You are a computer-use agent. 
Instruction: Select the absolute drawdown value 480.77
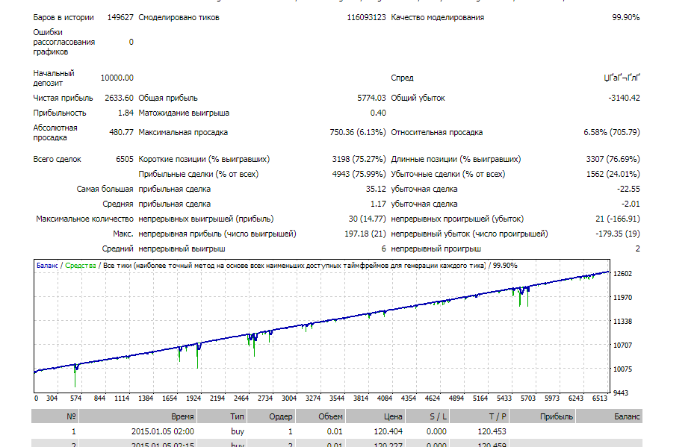[x=122, y=132]
